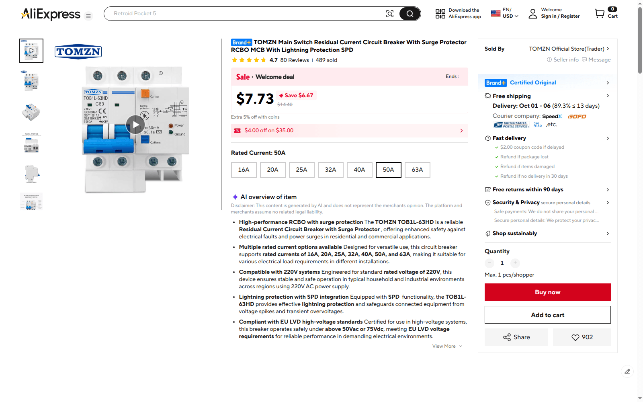The image size is (643, 402).
Task: Play the product video
Action: point(135,125)
